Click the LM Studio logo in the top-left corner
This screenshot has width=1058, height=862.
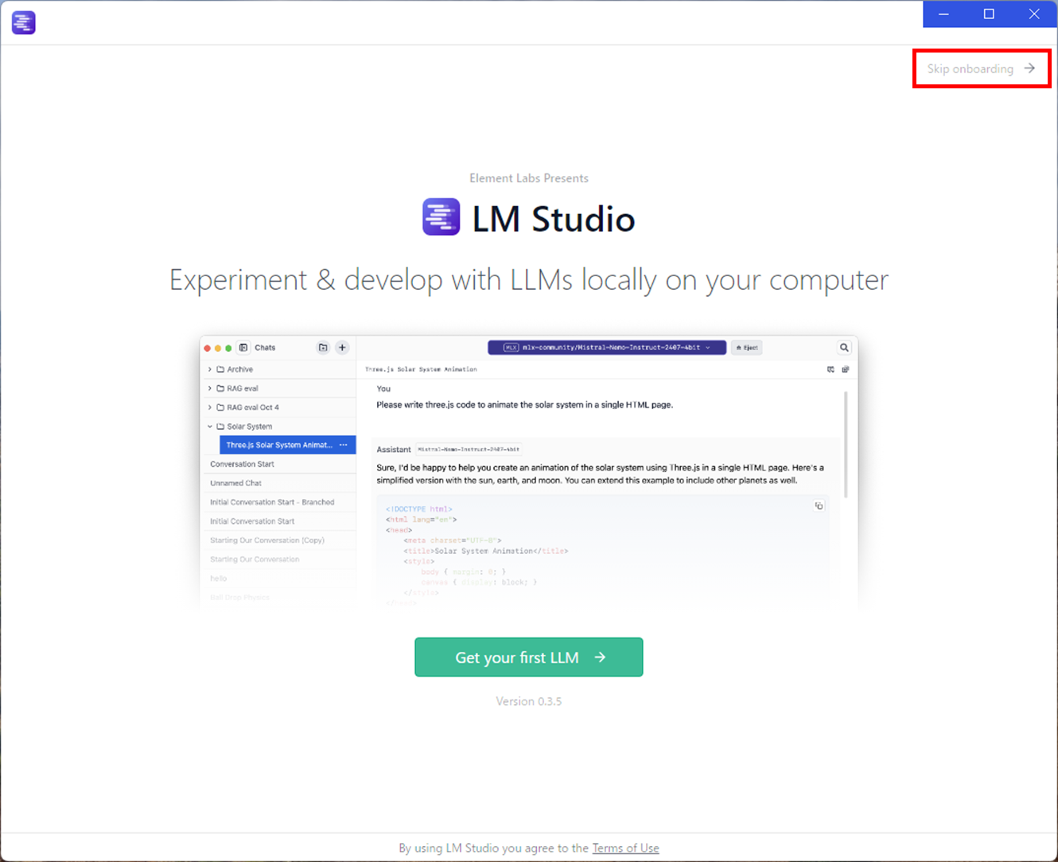point(23,22)
